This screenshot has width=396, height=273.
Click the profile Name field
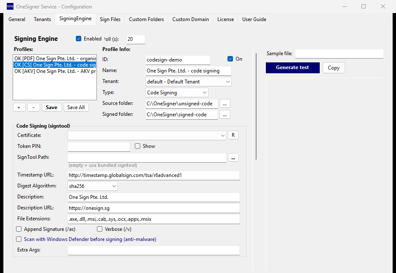pos(188,71)
